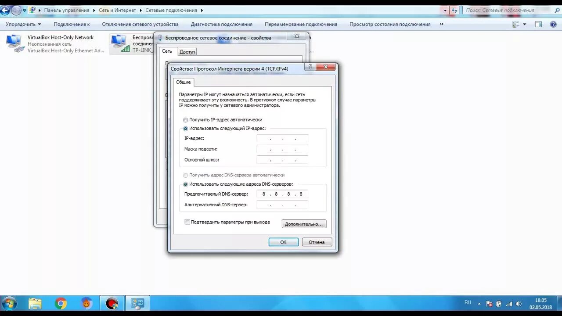Click the change view icon
The width and height of the screenshot is (562, 316).
(516, 25)
